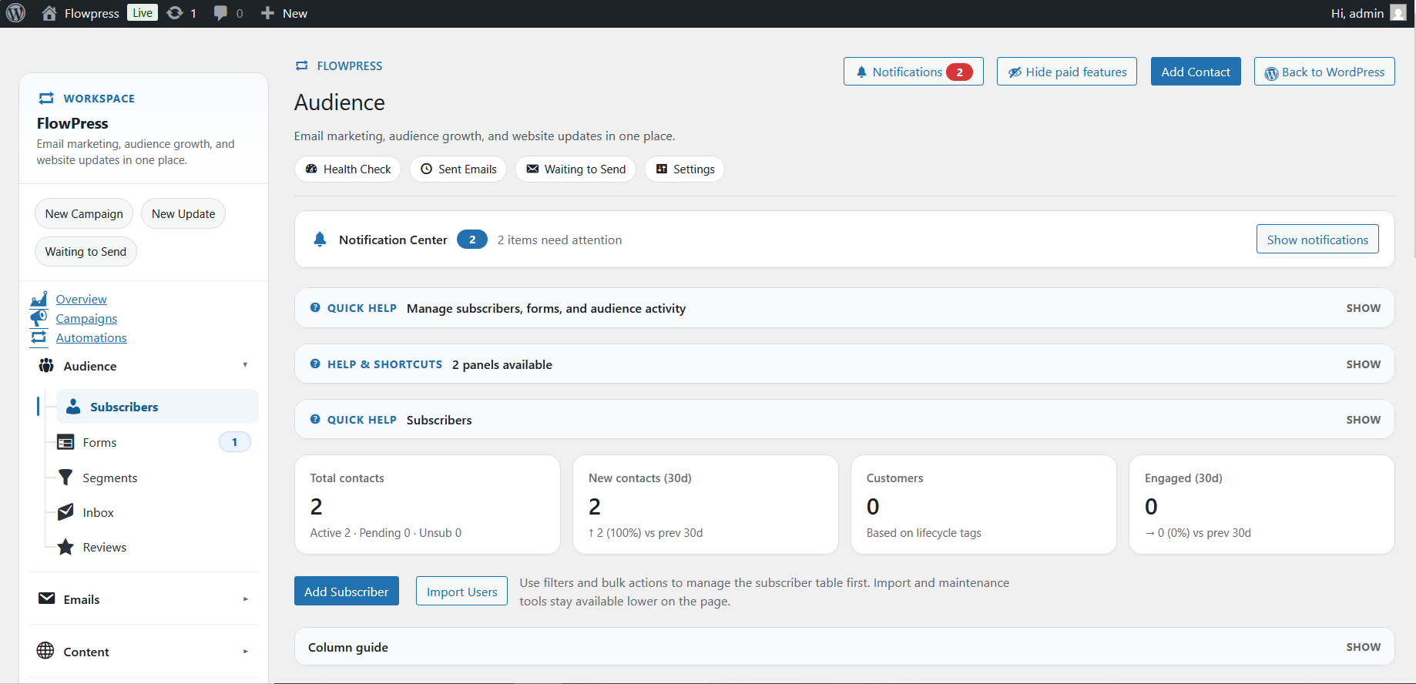Click the Emails envelope icon

coord(46,598)
